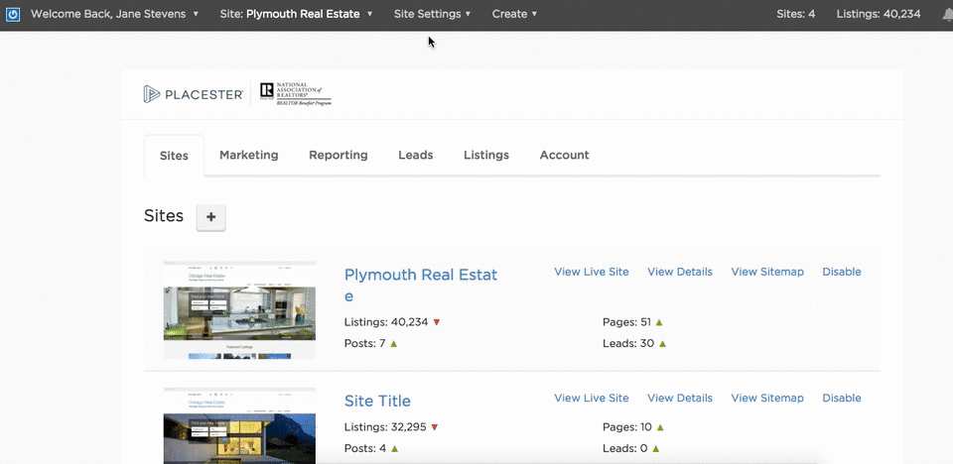This screenshot has width=953, height=464.
Task: Open the Site Title link
Action: coord(377,401)
